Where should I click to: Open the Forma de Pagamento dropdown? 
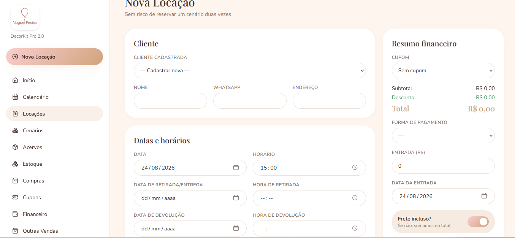pos(443,135)
